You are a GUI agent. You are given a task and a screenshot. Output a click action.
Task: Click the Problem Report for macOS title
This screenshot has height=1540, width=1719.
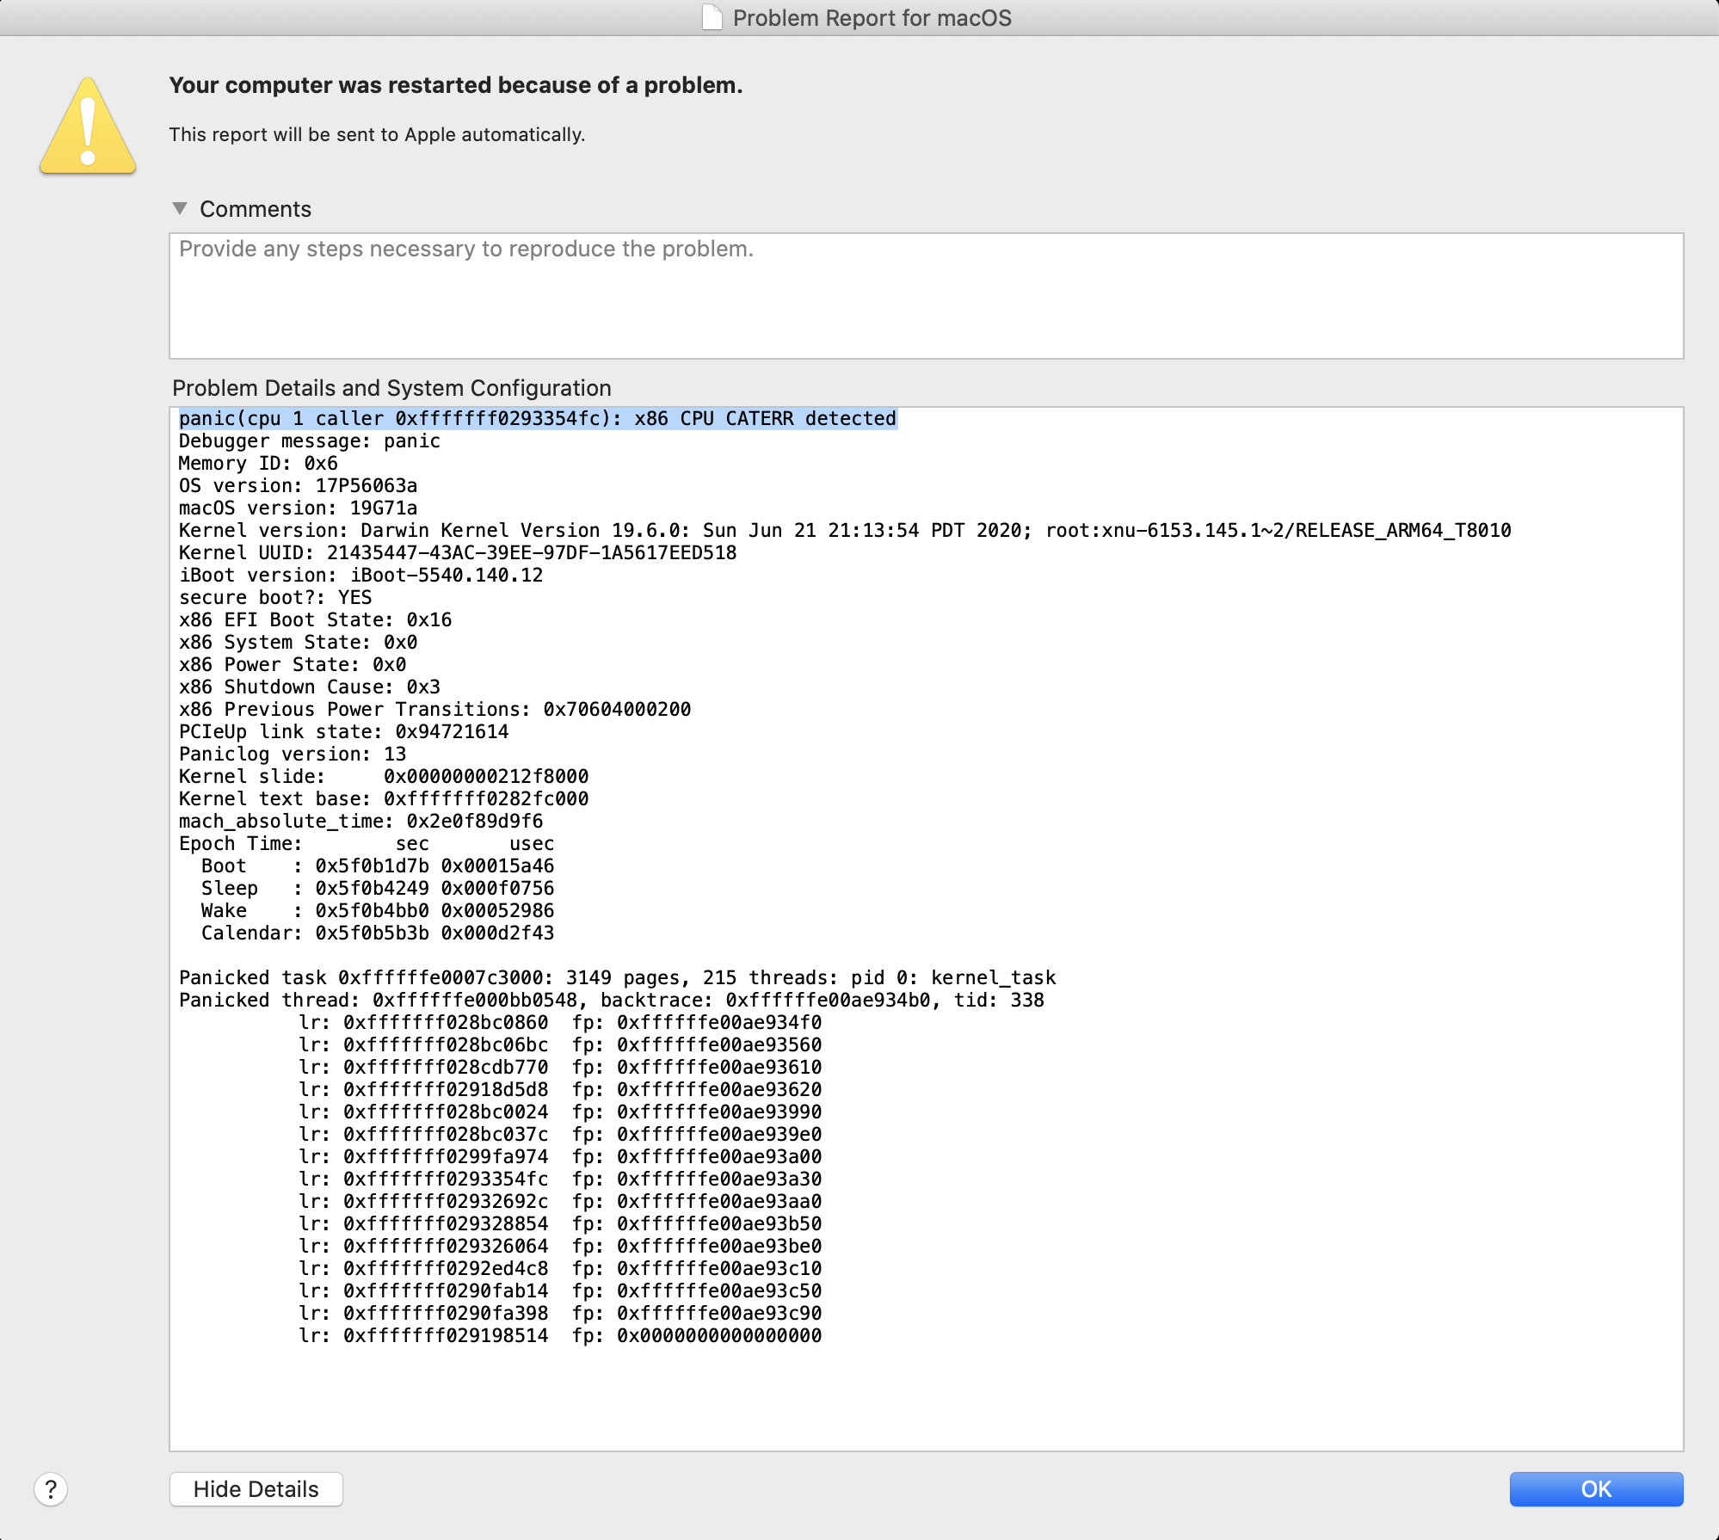click(x=872, y=18)
